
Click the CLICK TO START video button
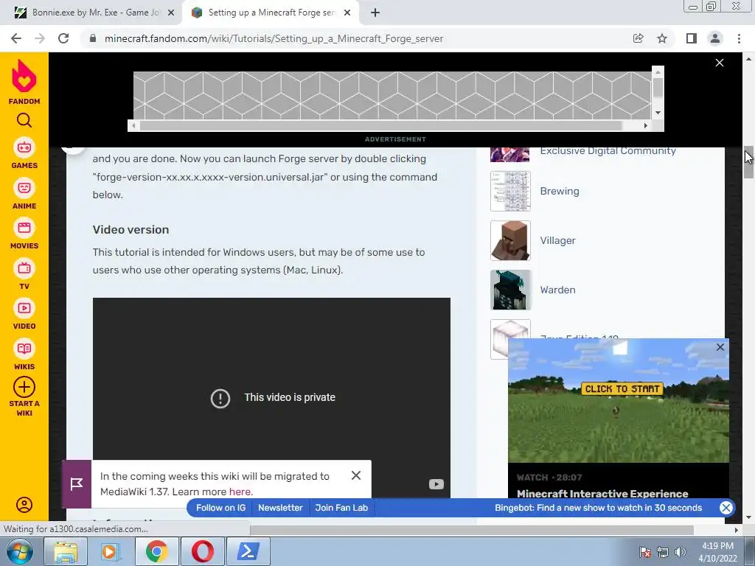click(622, 389)
